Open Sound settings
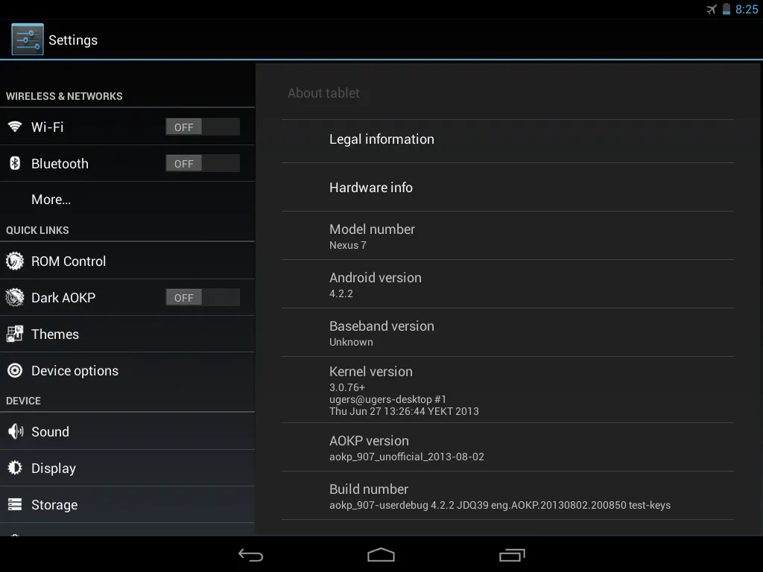This screenshot has width=763, height=572. 127,431
